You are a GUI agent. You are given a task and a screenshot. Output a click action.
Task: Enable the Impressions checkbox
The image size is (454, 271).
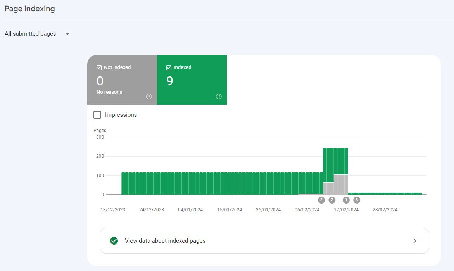pos(97,115)
